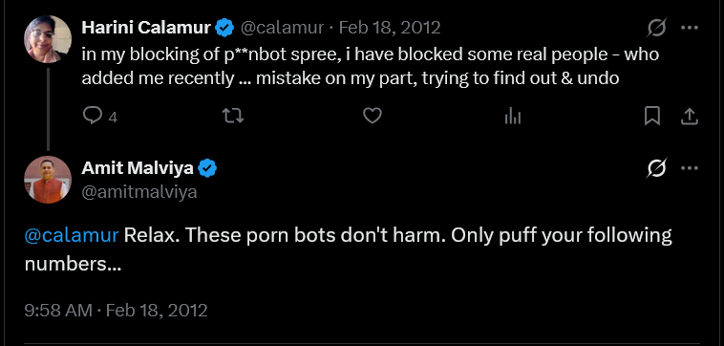The width and height of the screenshot is (724, 346).
Task: Open the @calamur handle next to Harini's name
Action: (x=282, y=28)
